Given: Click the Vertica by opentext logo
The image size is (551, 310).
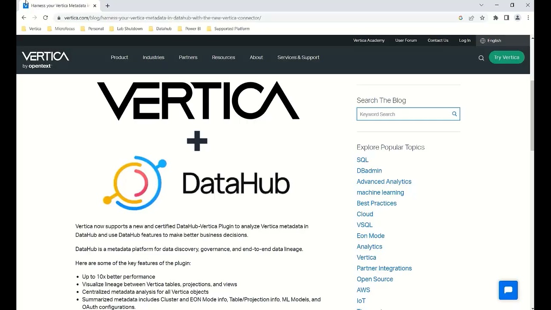Looking at the screenshot, I should tap(45, 60).
